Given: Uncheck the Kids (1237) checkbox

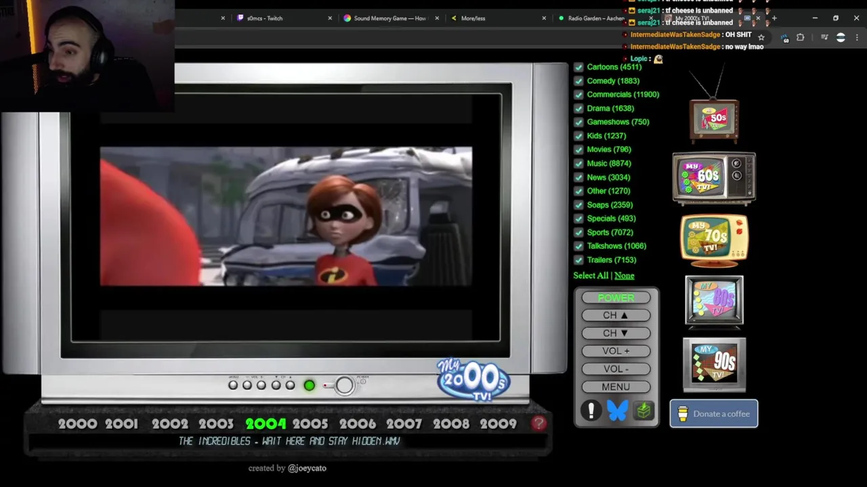Looking at the screenshot, I should coord(578,136).
